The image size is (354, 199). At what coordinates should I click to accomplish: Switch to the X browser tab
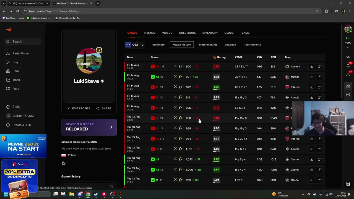tap(28, 4)
